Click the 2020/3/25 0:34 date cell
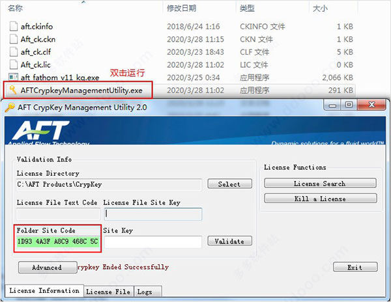Screen dimensions: 391x302 (x=194, y=77)
